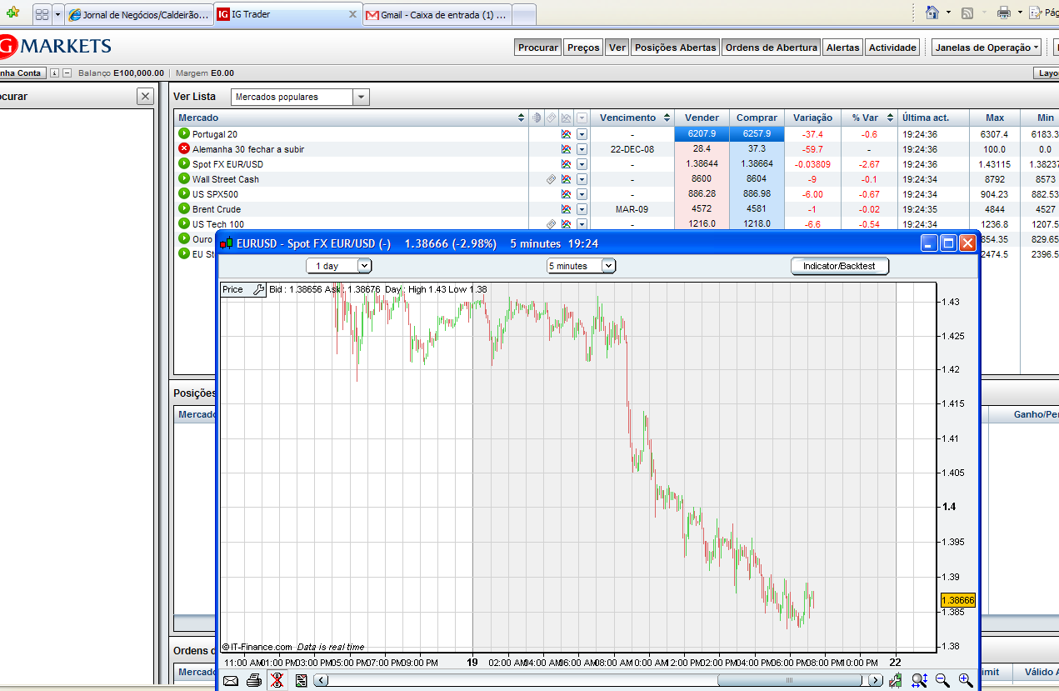Open chart period '1 day' dropdown
Screen dimensions: 1059x691
click(x=364, y=266)
